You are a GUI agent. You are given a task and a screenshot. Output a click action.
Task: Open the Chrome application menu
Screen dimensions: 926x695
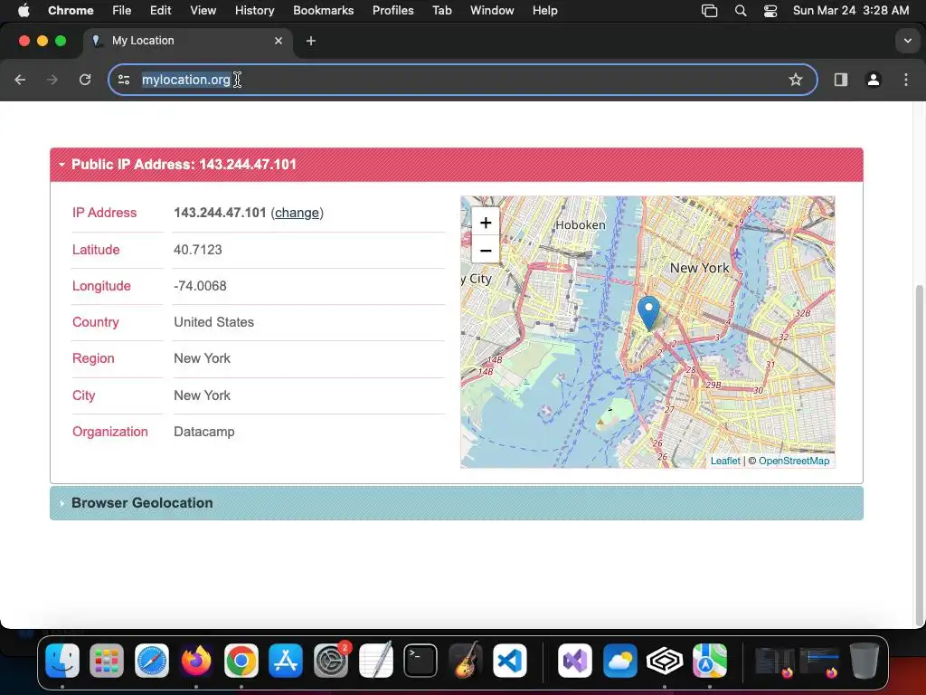click(71, 10)
